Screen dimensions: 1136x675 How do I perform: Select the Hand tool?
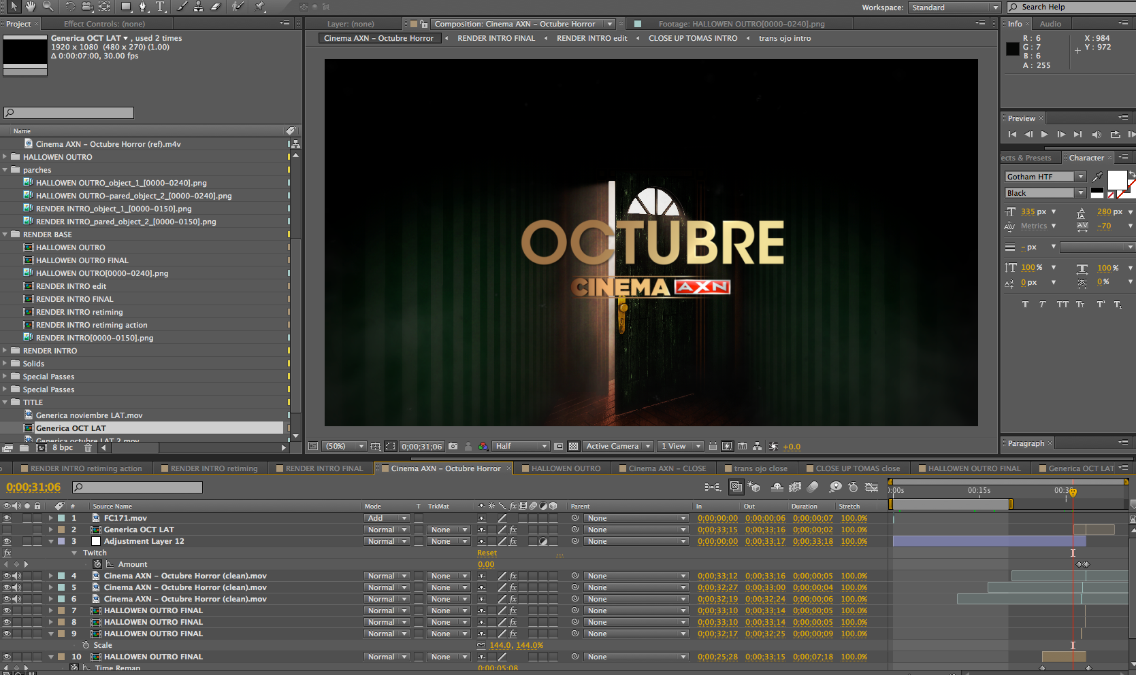pyautogui.click(x=31, y=6)
